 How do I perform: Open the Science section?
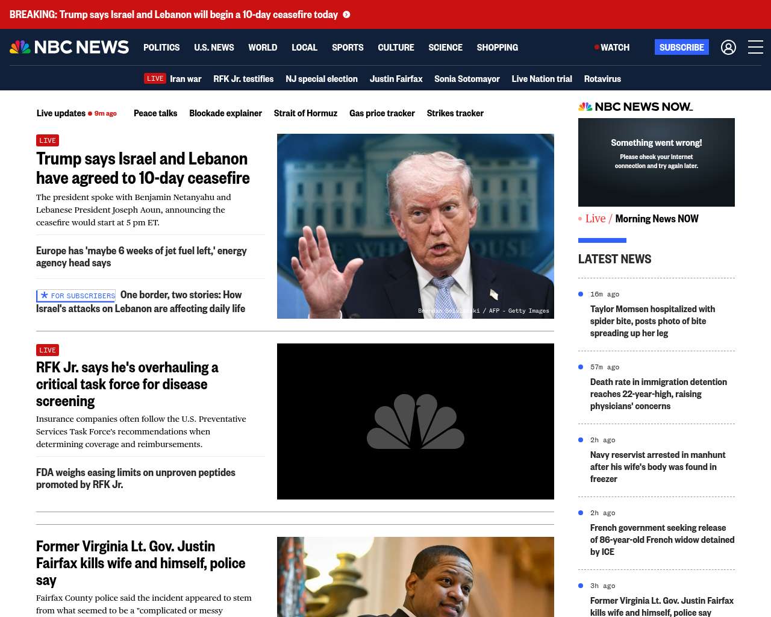click(445, 47)
